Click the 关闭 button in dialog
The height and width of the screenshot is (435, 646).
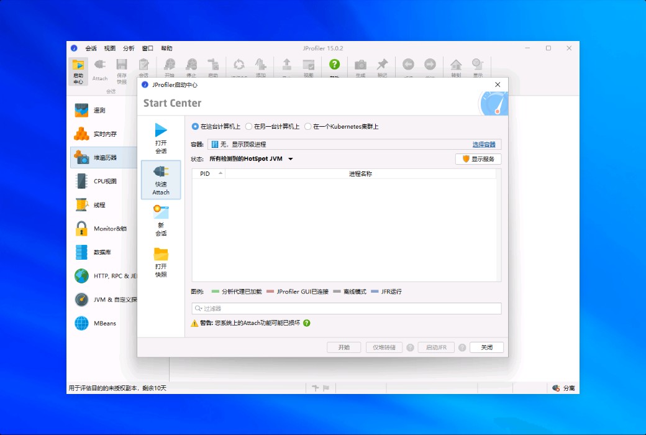(486, 347)
